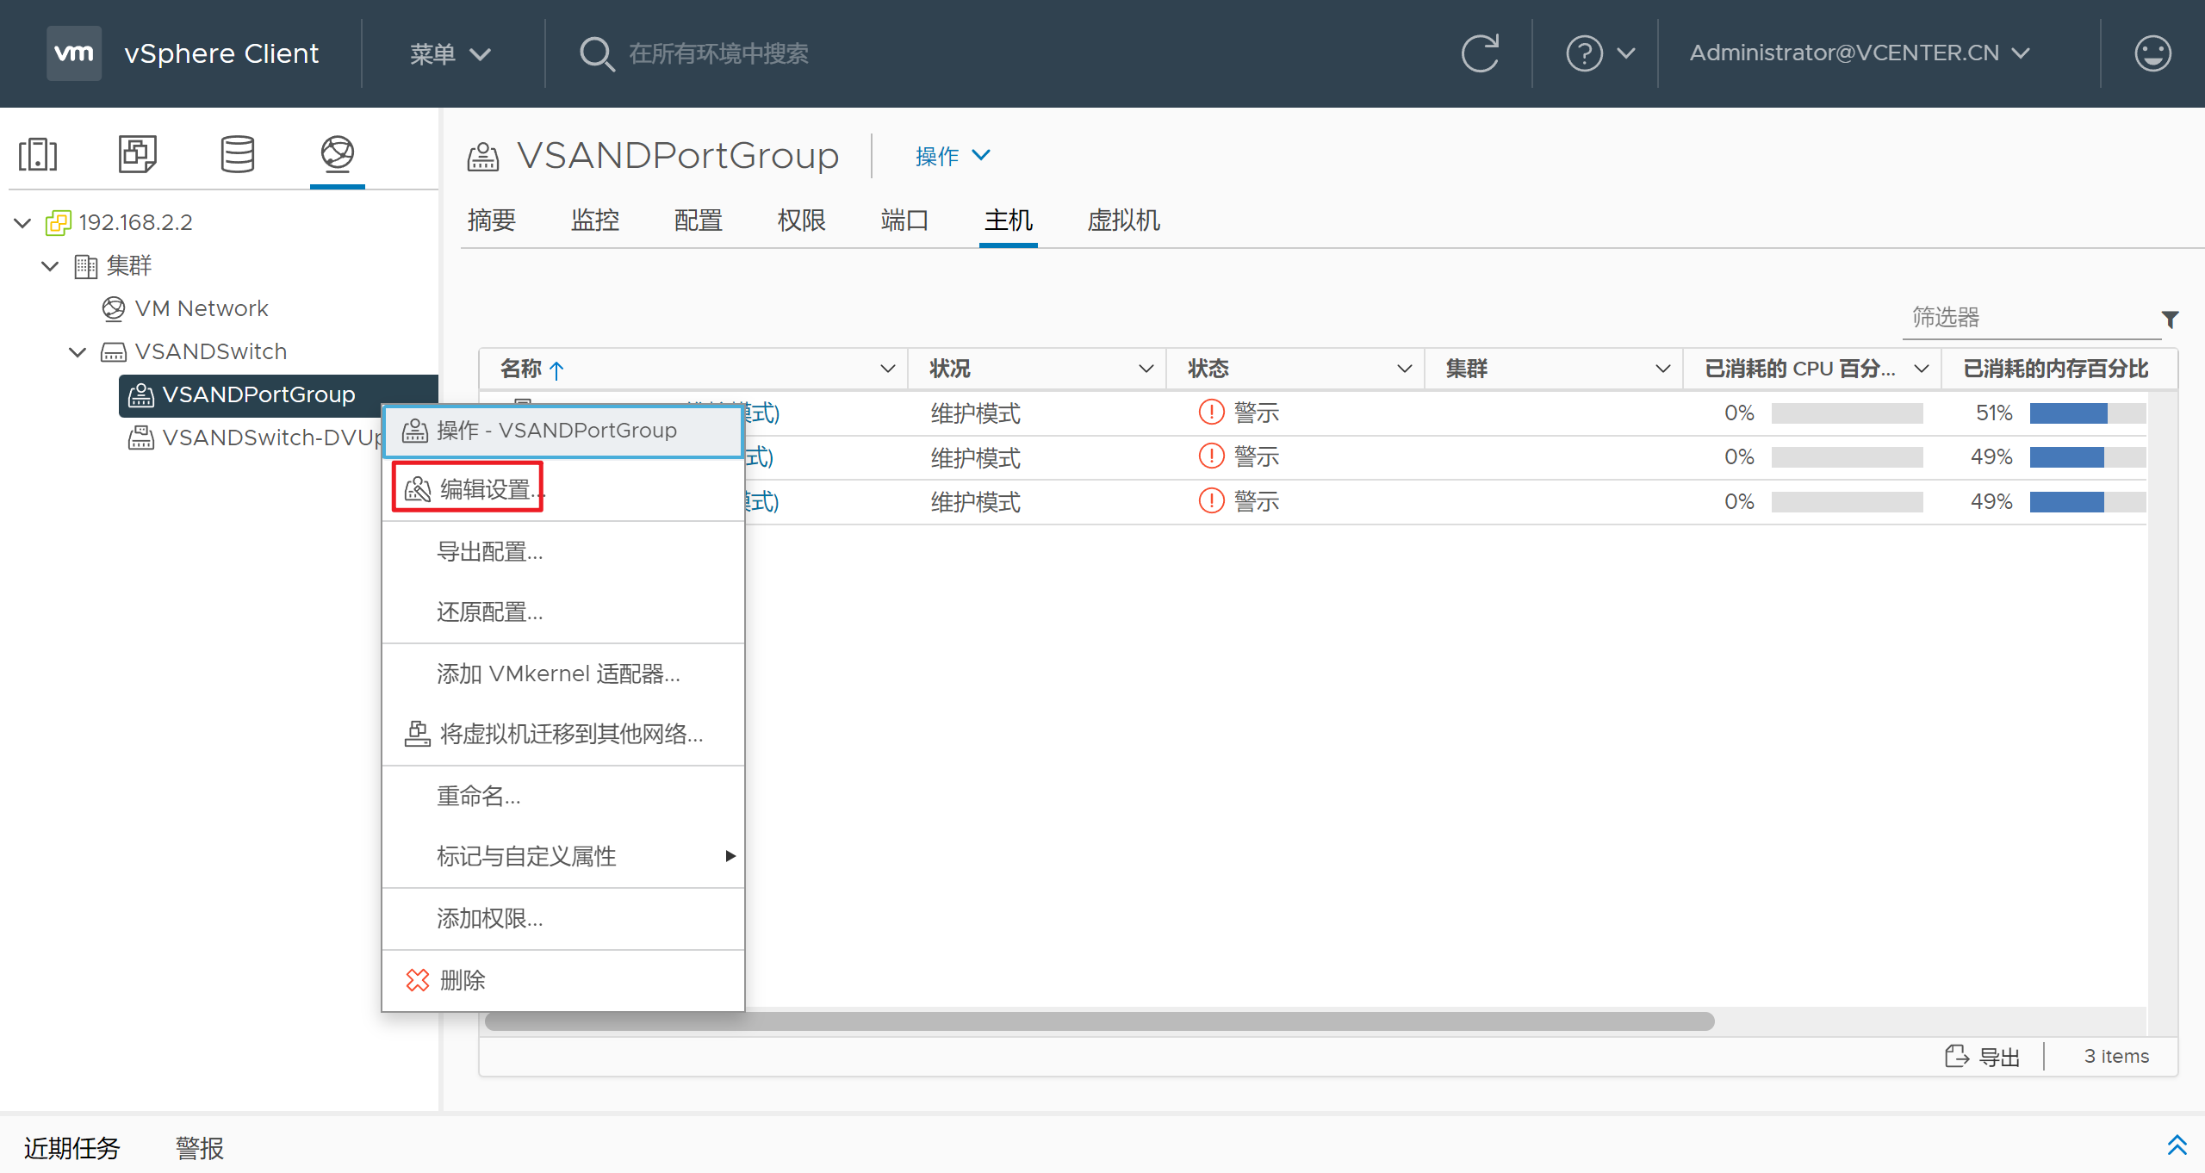Click the CPU usage bar in first row
2205x1173 pixels.
point(1847,413)
